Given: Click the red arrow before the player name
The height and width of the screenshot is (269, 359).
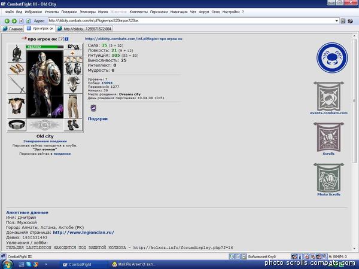Looking at the screenshot, I should pyautogui.click(x=24, y=39).
